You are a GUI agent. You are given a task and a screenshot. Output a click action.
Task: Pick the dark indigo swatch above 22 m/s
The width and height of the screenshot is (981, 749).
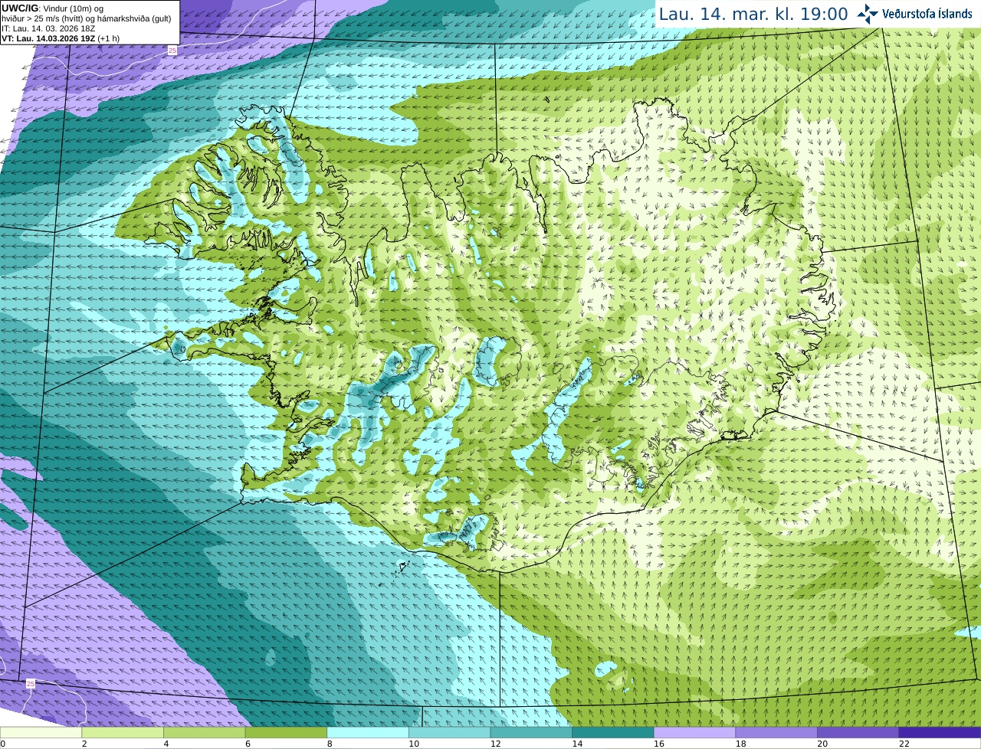[x=940, y=732]
